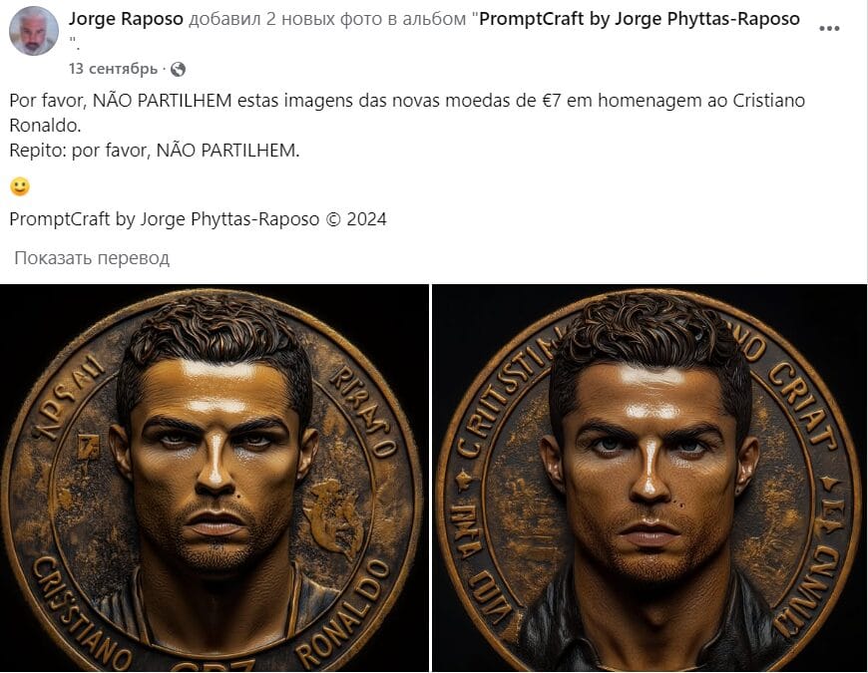This screenshot has width=868, height=673.
Task: Open the left Ronaldo coin photo
Action: click(215, 479)
